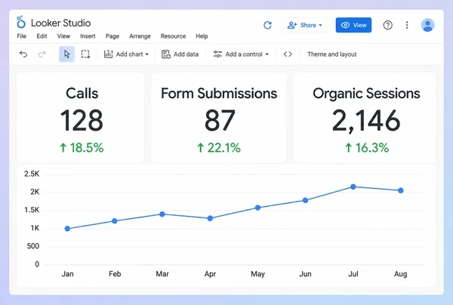
Task: Expand the Add a control dropdown arrow
Action: coord(267,54)
